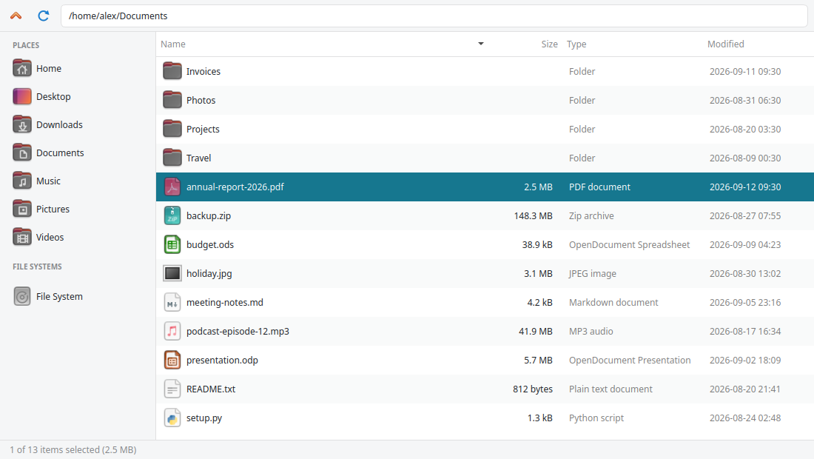Click modified date 2026-09-11 09:30
Screen dimensions: 814x459
pos(745,72)
